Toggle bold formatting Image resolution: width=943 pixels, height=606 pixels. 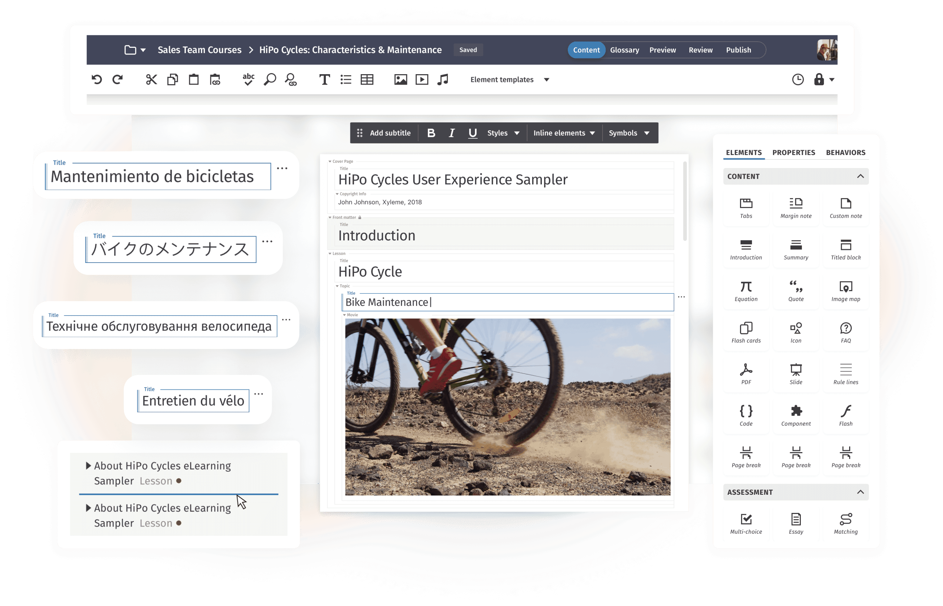pyautogui.click(x=431, y=133)
